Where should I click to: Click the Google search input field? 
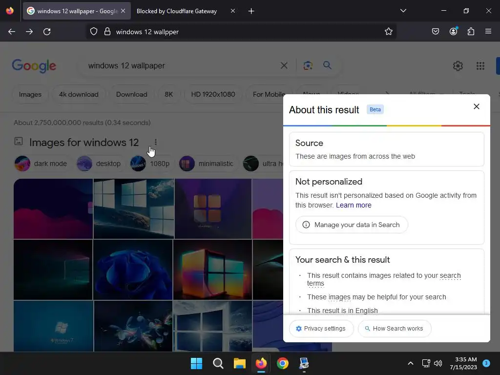(182, 66)
